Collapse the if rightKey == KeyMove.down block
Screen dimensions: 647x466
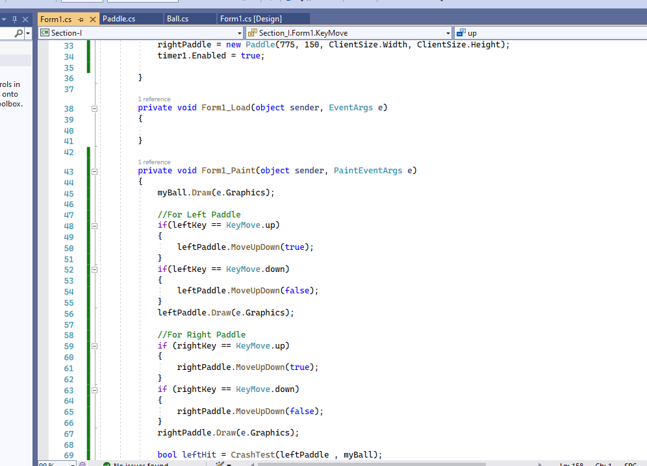pyautogui.click(x=94, y=390)
